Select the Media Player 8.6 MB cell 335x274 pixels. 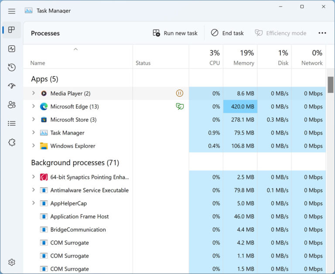click(x=240, y=93)
